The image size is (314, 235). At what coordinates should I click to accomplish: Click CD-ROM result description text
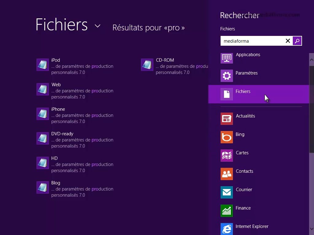pyautogui.click(x=182, y=69)
